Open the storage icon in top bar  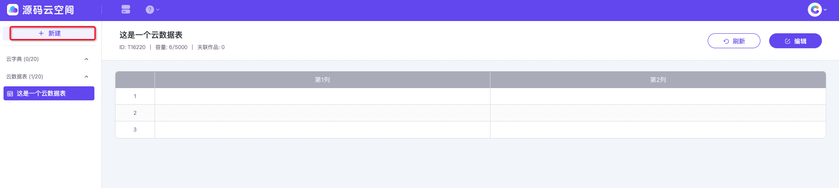click(x=126, y=9)
